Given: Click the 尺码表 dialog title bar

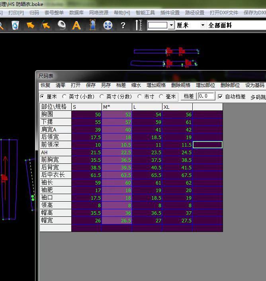Looking at the screenshot, I should [151, 76].
